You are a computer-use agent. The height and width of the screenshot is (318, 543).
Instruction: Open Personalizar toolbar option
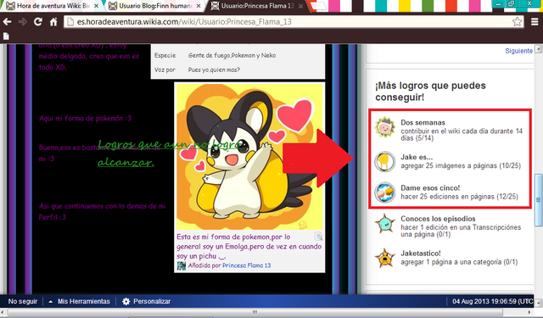click(152, 301)
